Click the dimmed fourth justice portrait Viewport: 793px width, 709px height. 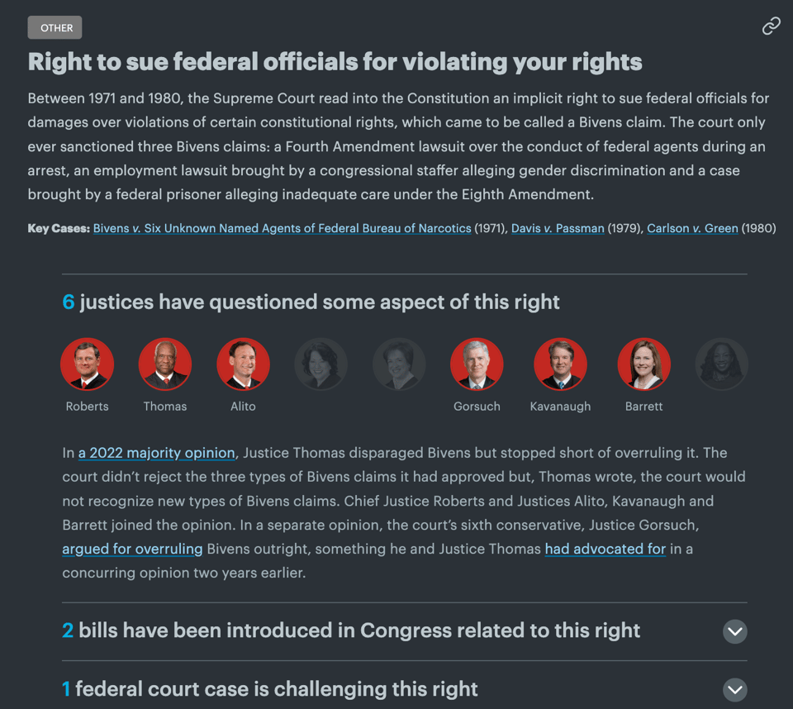pos(321,364)
